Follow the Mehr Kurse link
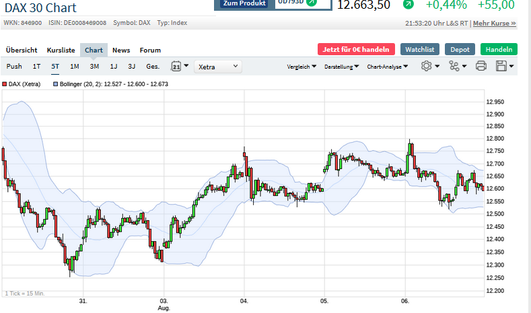This screenshot has width=531, height=313. click(495, 23)
